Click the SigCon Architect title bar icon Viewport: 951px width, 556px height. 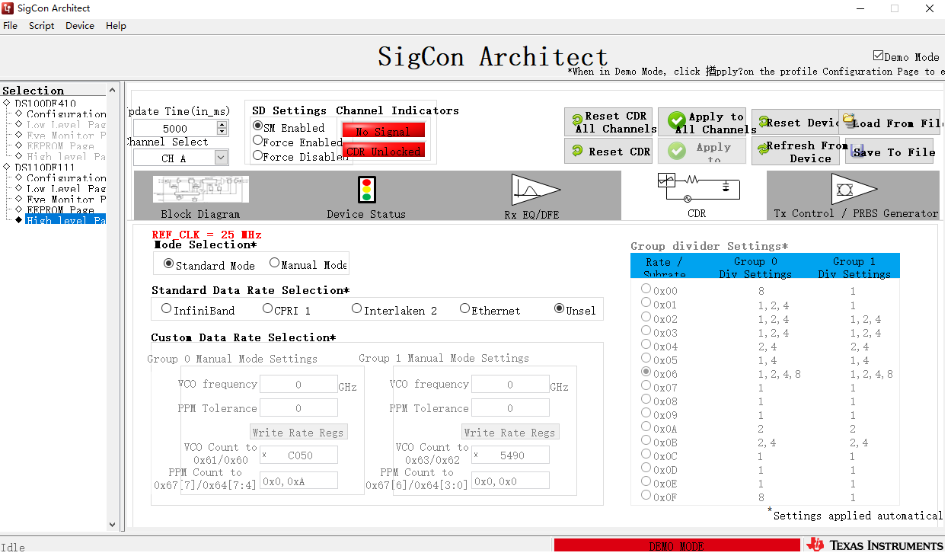[8, 8]
